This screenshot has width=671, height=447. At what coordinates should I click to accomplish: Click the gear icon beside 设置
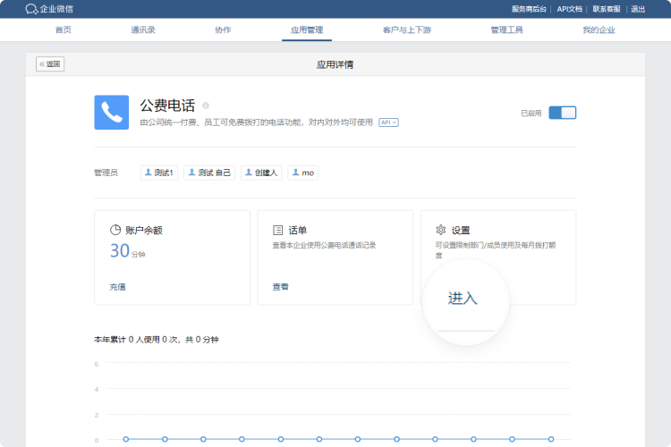click(x=441, y=230)
